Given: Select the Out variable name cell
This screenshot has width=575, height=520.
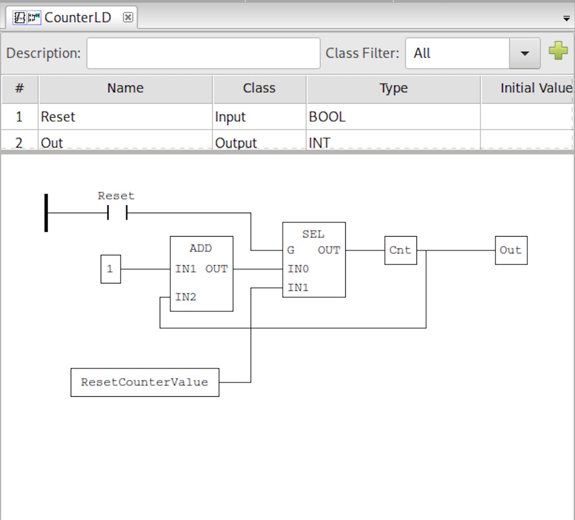Looking at the screenshot, I should pyautogui.click(x=126, y=141).
